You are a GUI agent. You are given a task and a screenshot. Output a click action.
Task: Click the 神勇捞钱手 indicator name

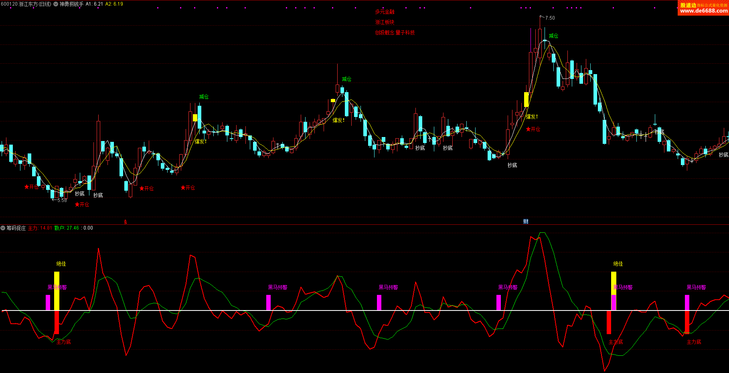pos(71,4)
